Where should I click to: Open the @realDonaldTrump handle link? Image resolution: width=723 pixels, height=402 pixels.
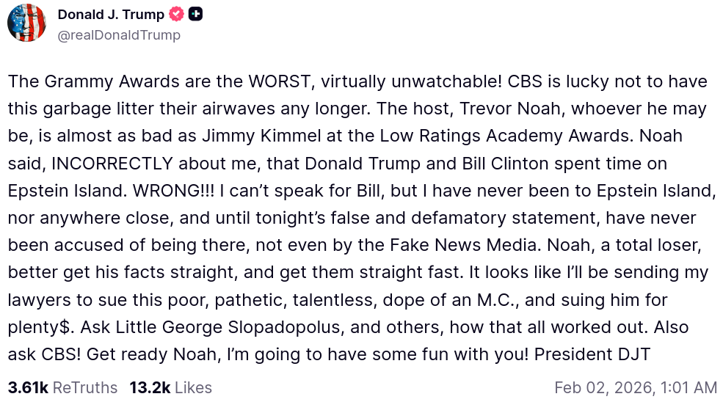(119, 34)
